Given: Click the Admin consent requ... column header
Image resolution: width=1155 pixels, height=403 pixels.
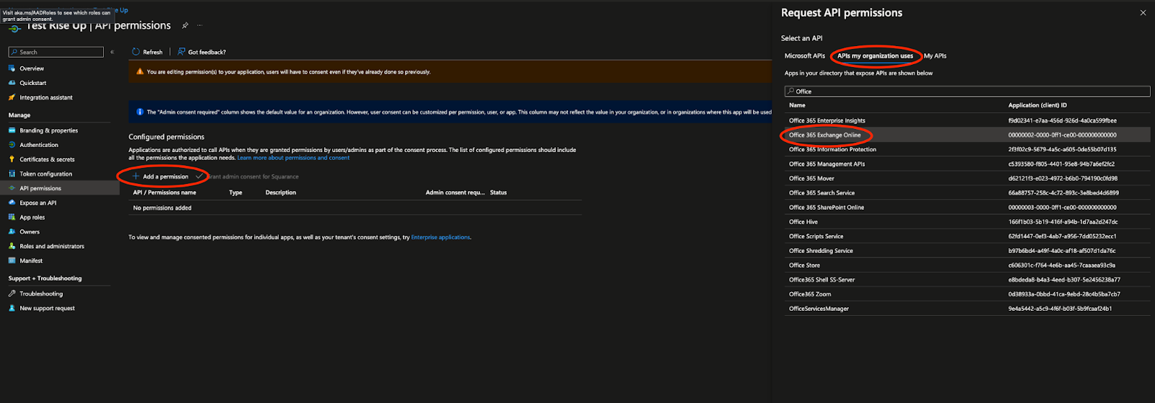Looking at the screenshot, I should (455, 192).
